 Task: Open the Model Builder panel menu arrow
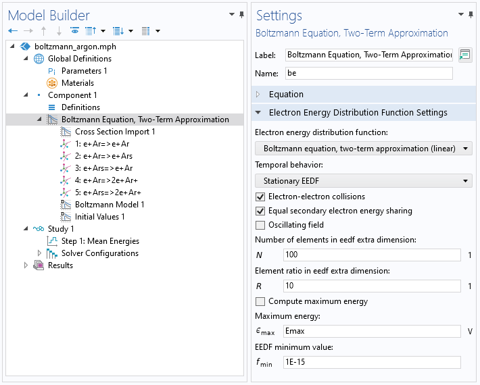[x=232, y=14]
